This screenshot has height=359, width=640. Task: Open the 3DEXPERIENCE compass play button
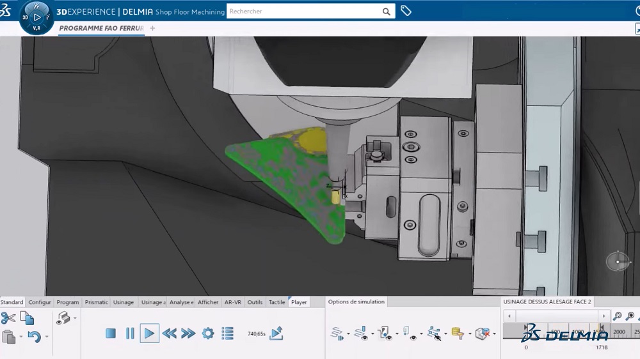(x=36, y=17)
